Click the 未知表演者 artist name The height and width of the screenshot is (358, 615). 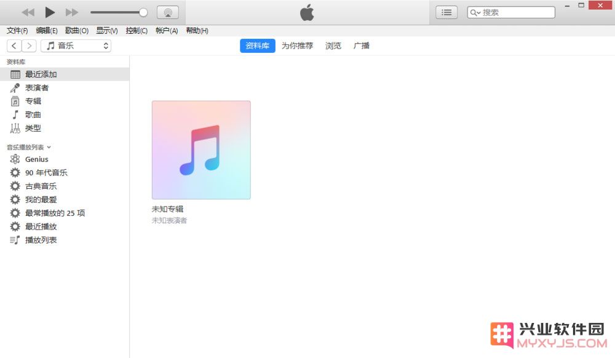click(170, 221)
